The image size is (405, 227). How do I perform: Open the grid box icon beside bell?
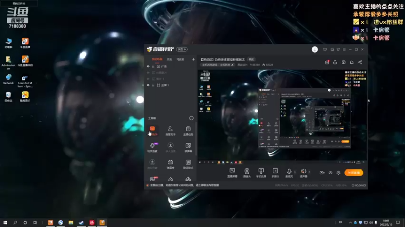(x=344, y=62)
